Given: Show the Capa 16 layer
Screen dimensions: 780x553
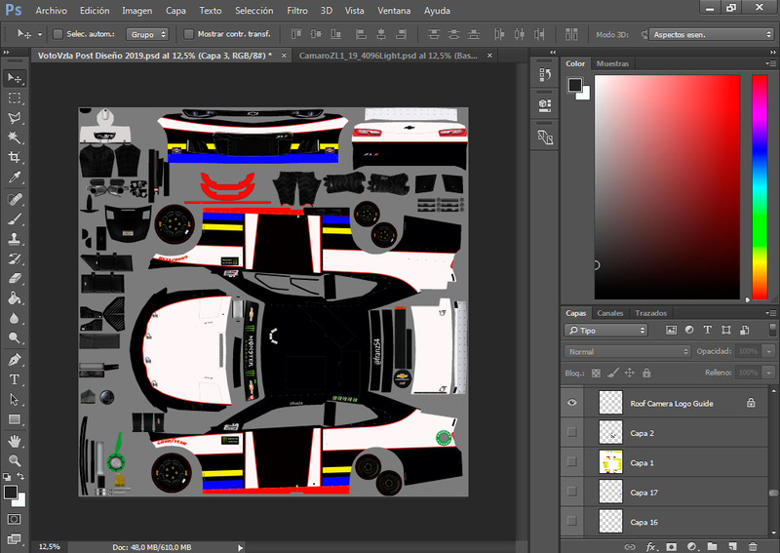Looking at the screenshot, I should pos(572,521).
